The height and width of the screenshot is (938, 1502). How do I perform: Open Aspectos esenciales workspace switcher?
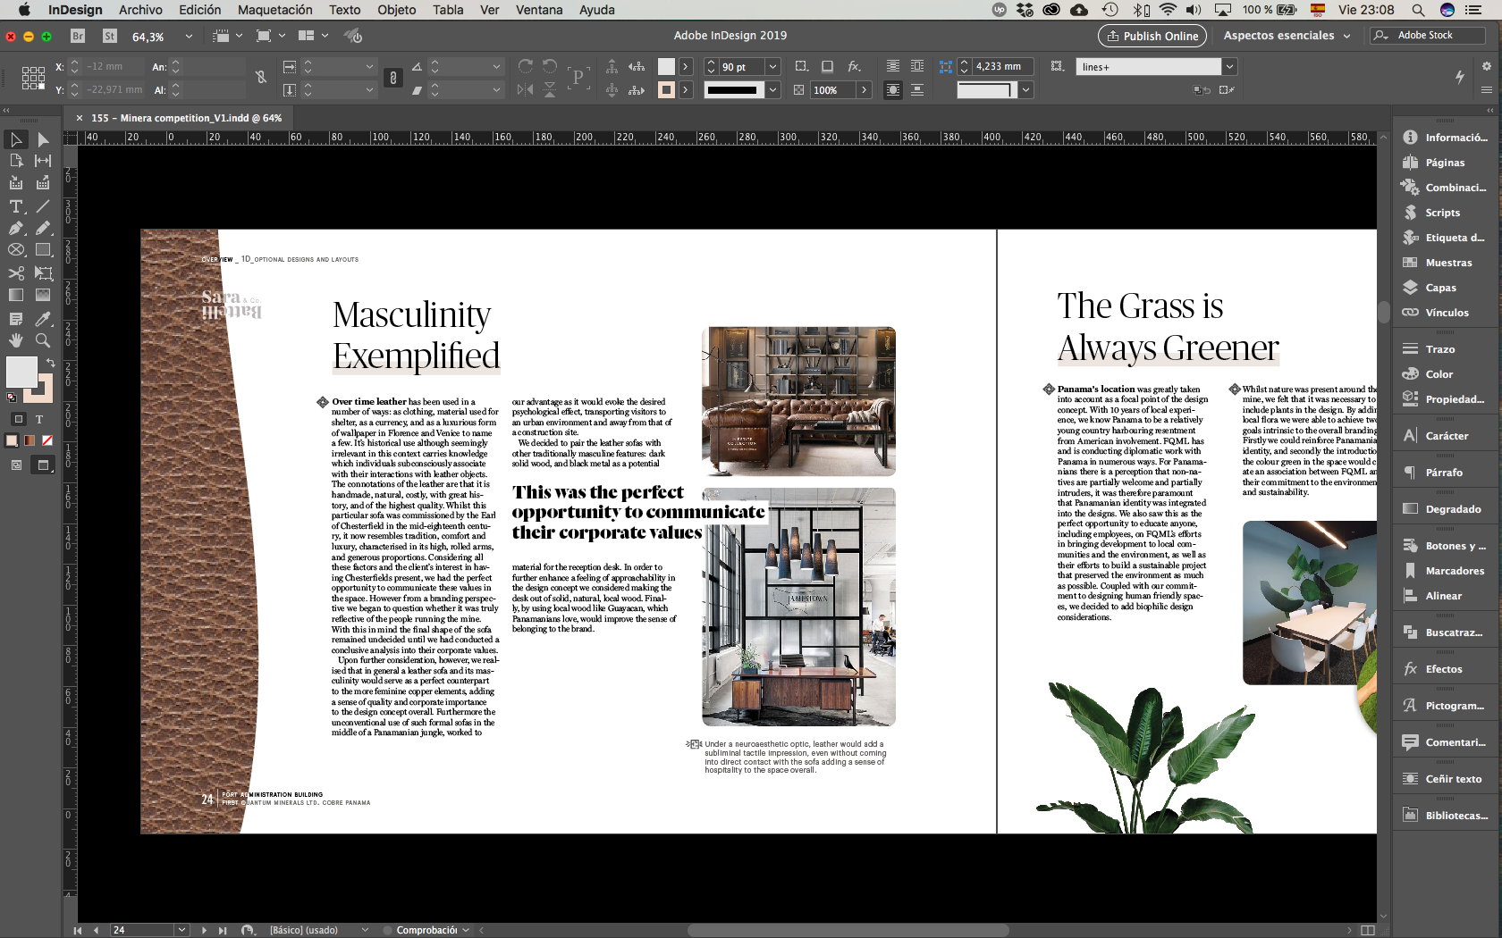click(1287, 36)
